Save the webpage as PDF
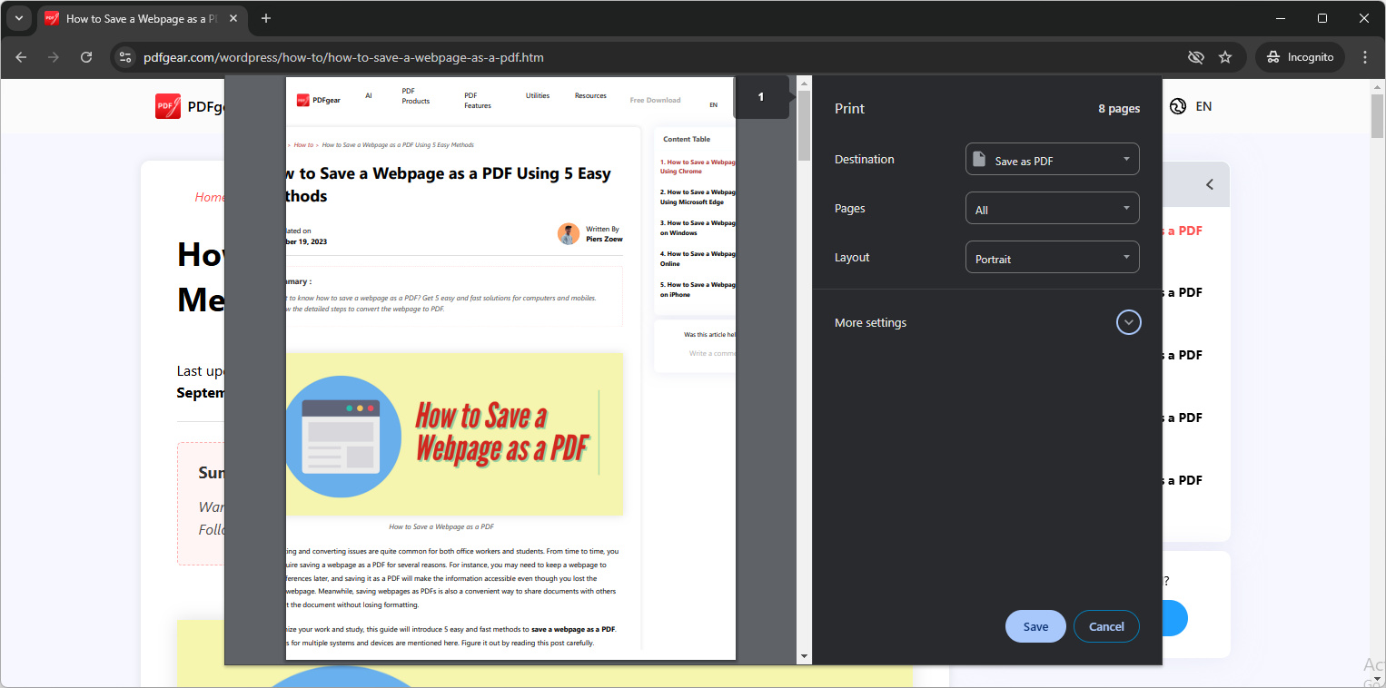Screen dimensions: 1386x688 pyautogui.click(x=1035, y=626)
